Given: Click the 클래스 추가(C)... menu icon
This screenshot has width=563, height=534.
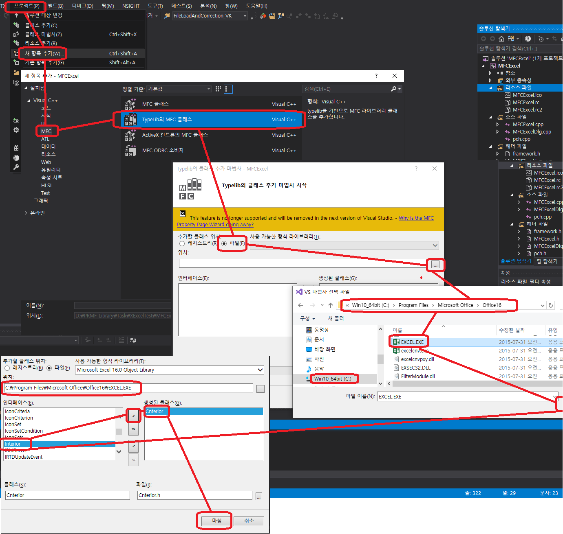Looking at the screenshot, I should (16, 25).
